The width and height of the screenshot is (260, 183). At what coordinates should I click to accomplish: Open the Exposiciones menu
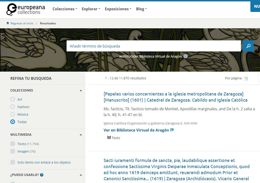118,9
